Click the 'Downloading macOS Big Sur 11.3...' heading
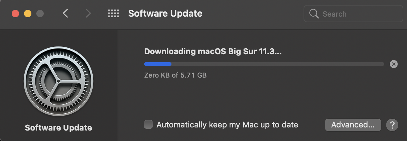 click(x=213, y=51)
